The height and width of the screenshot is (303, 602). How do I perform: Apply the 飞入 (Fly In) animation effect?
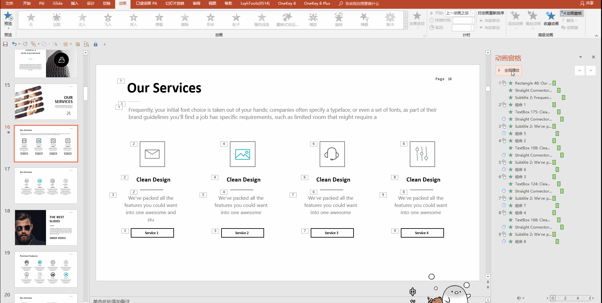coord(108,20)
